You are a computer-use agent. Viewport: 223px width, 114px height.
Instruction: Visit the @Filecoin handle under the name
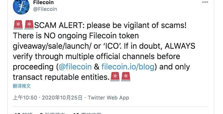tap(45, 9)
